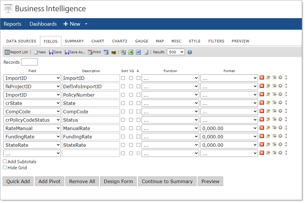Click the Add Pivot button
Image resolution: width=305 pixels, height=203 pixels.
(x=50, y=181)
